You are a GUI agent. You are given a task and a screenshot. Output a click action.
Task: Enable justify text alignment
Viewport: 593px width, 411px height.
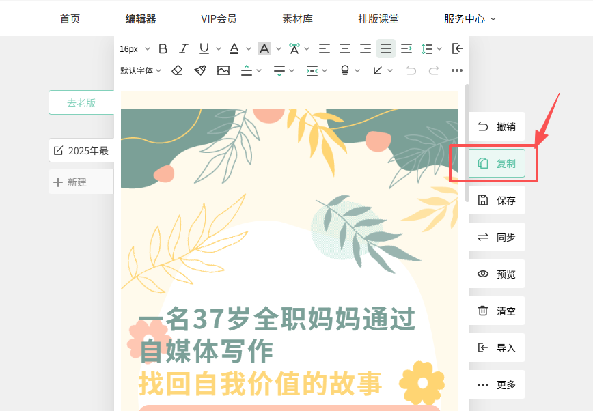pyautogui.click(x=386, y=48)
